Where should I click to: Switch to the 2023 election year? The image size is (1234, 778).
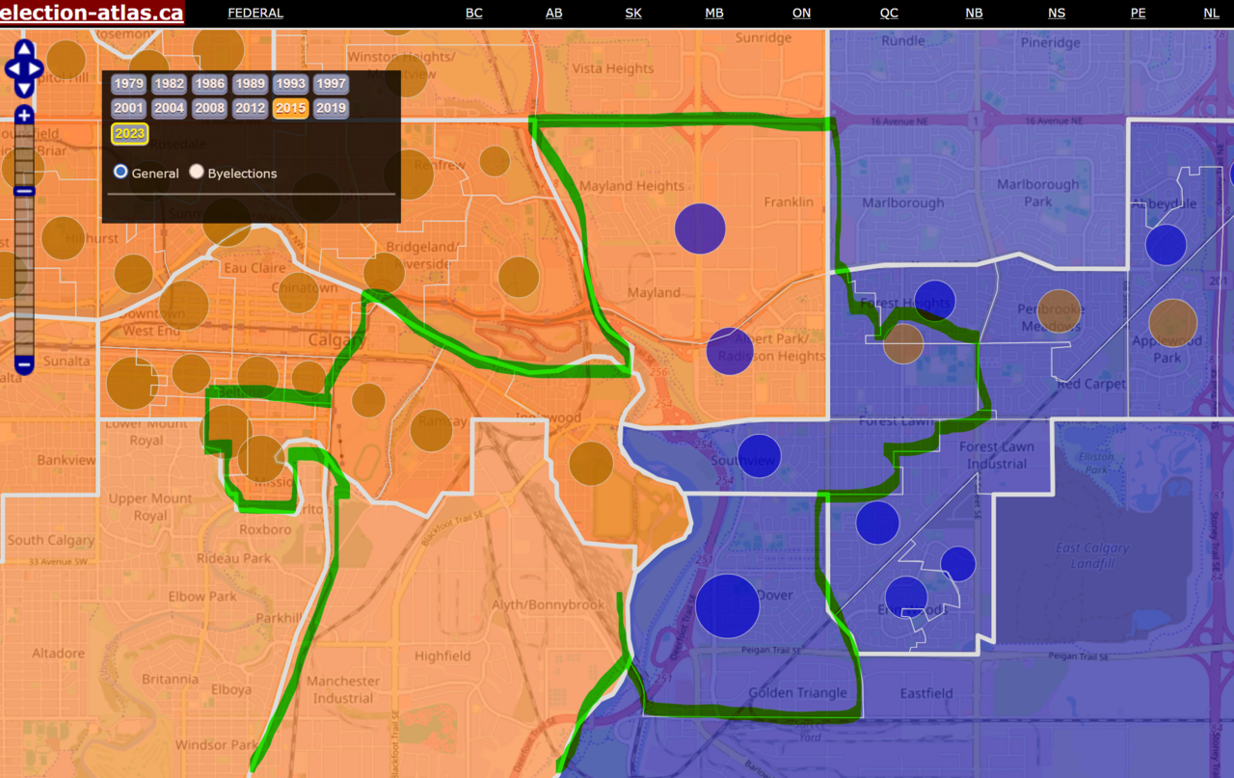click(129, 133)
